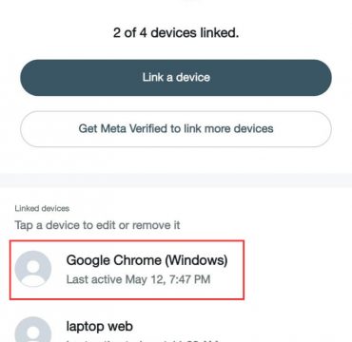Click the Google Chrome (Windows) avatar icon

tap(33, 269)
